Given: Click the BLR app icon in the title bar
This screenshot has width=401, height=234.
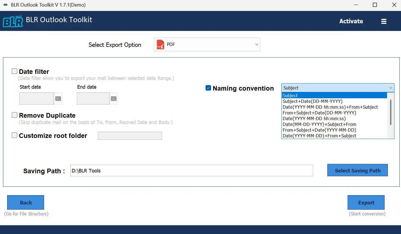Looking at the screenshot, I should coord(5,5).
